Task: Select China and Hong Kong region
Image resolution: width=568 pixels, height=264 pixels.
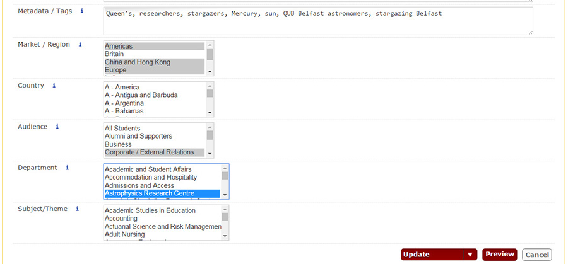Action: (x=155, y=62)
